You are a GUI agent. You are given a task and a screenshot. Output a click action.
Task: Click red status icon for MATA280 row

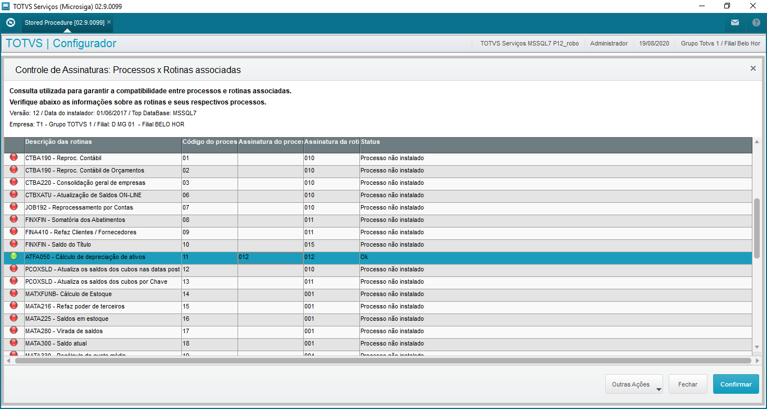[14, 330]
